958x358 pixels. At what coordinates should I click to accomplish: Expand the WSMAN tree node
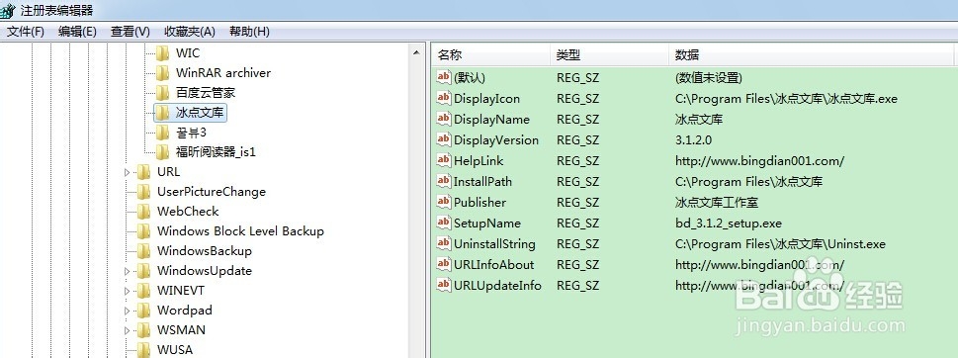pos(128,330)
